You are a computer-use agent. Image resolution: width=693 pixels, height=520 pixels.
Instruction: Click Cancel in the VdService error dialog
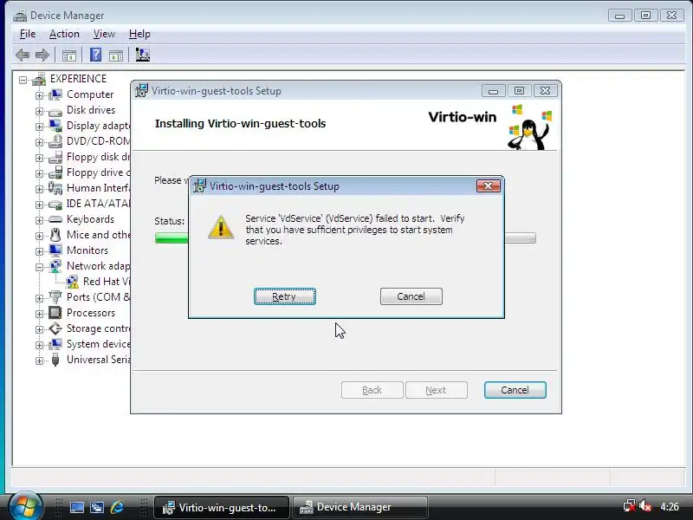411,296
